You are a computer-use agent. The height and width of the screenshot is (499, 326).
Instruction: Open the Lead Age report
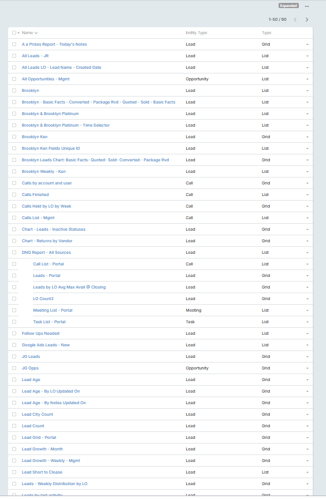click(31, 380)
